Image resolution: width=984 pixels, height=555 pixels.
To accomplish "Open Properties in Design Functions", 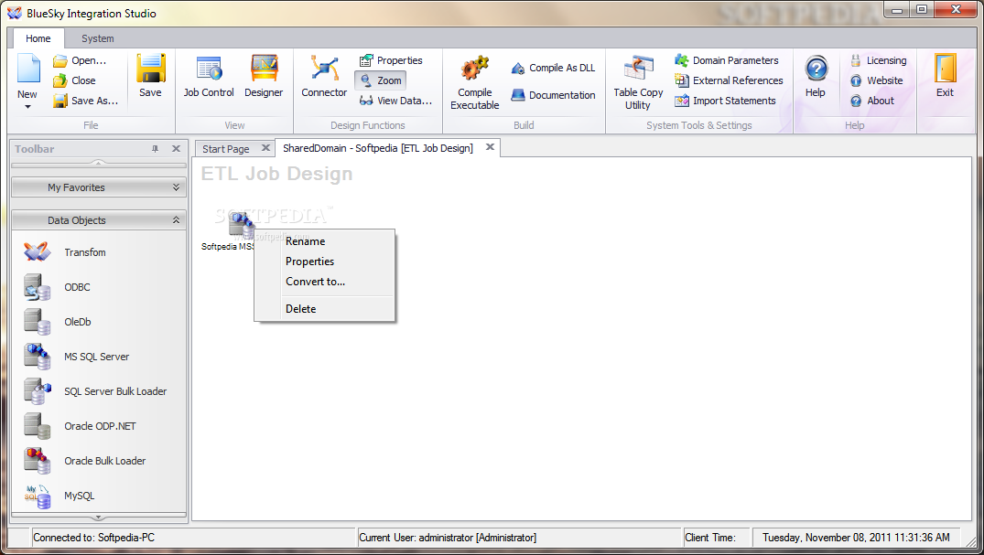I will click(x=391, y=61).
